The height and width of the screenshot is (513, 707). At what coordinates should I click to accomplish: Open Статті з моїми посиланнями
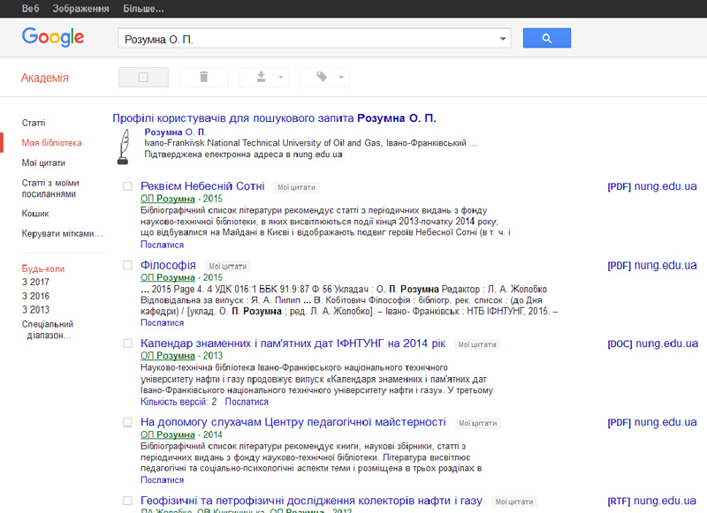point(50,188)
